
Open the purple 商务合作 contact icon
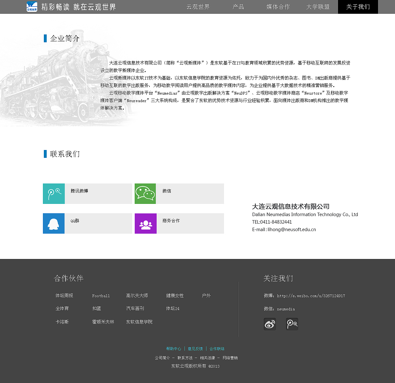click(x=145, y=223)
